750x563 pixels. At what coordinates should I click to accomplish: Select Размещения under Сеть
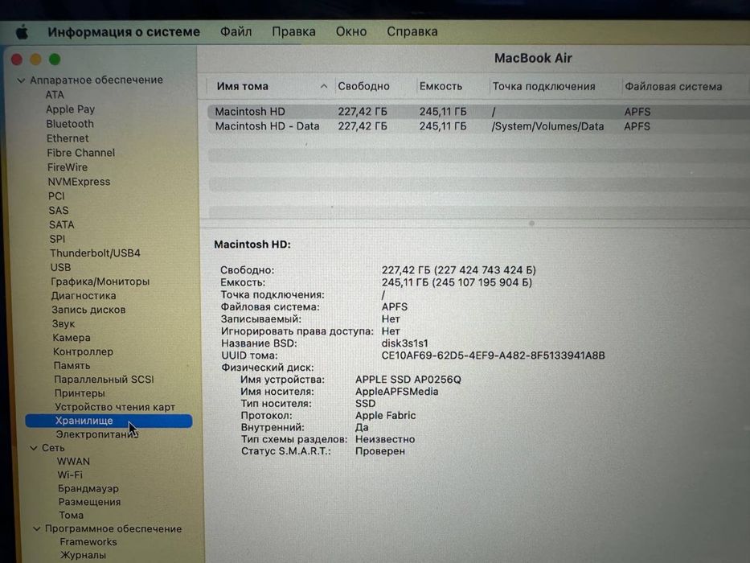(89, 502)
